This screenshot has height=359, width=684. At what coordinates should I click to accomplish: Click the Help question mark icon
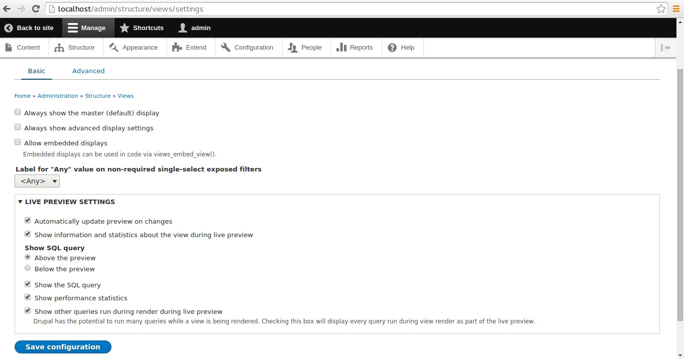[393, 48]
